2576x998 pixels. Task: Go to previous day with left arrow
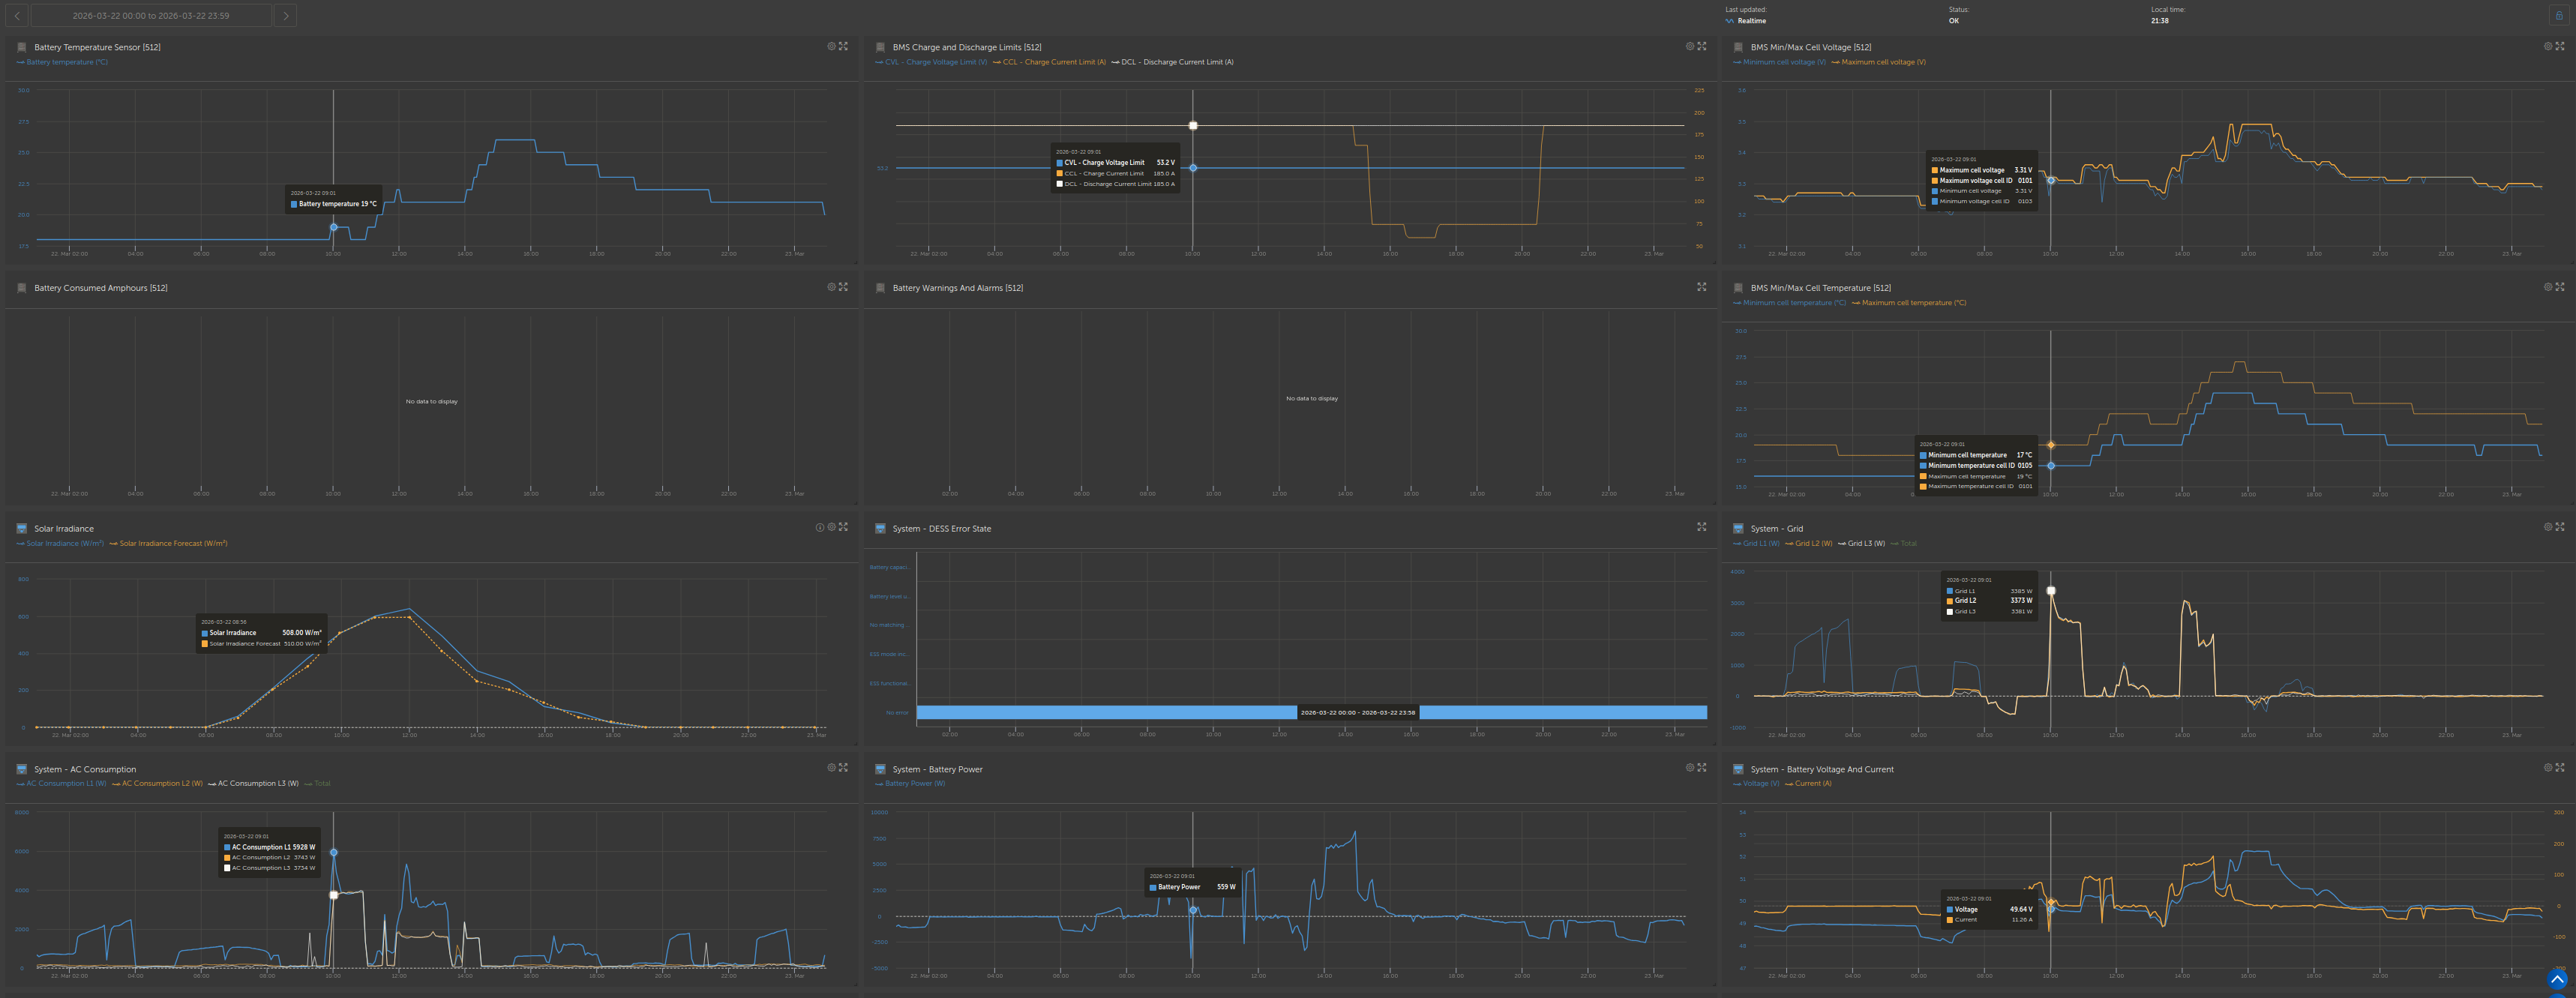click(x=17, y=15)
